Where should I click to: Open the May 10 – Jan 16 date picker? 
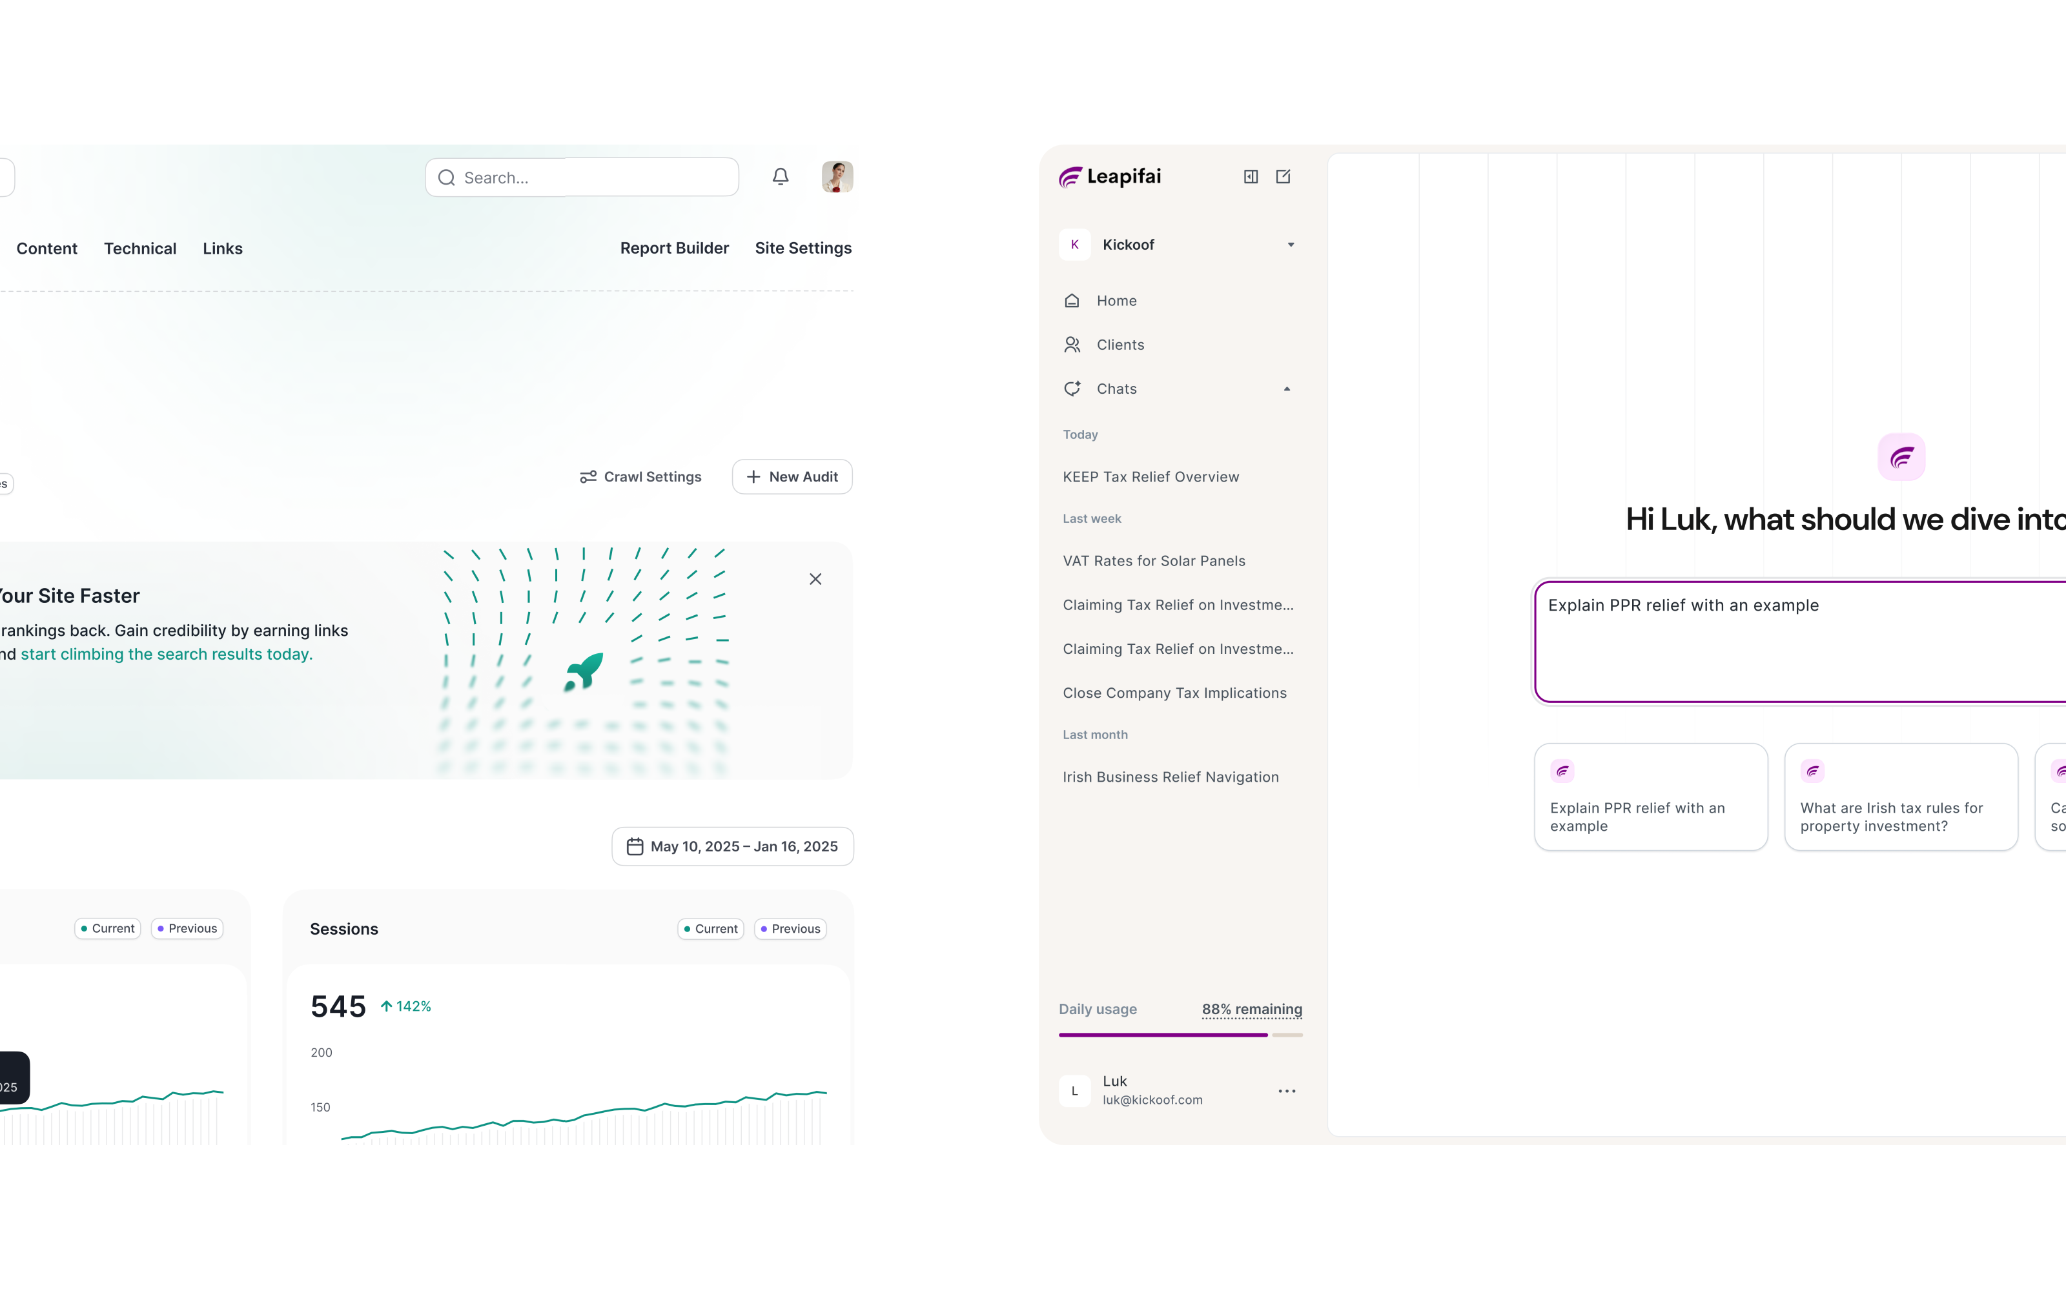pyautogui.click(x=733, y=846)
